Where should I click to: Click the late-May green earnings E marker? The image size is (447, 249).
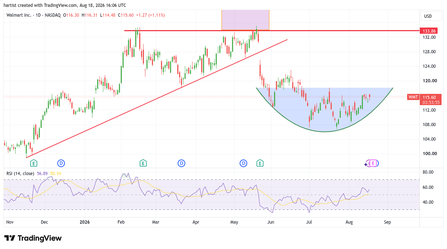(260, 163)
